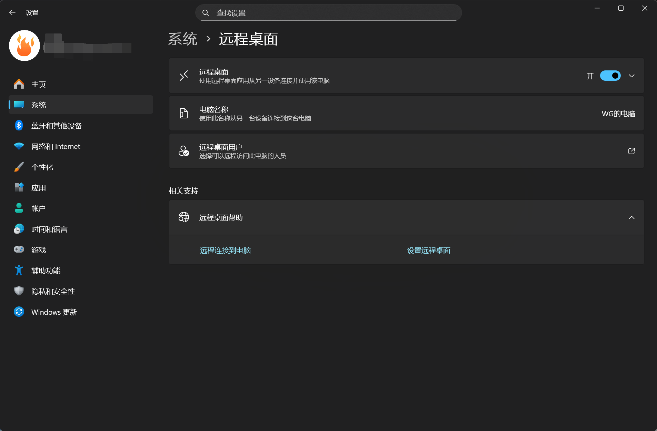Click the personalization paintbrush icon

(x=19, y=167)
